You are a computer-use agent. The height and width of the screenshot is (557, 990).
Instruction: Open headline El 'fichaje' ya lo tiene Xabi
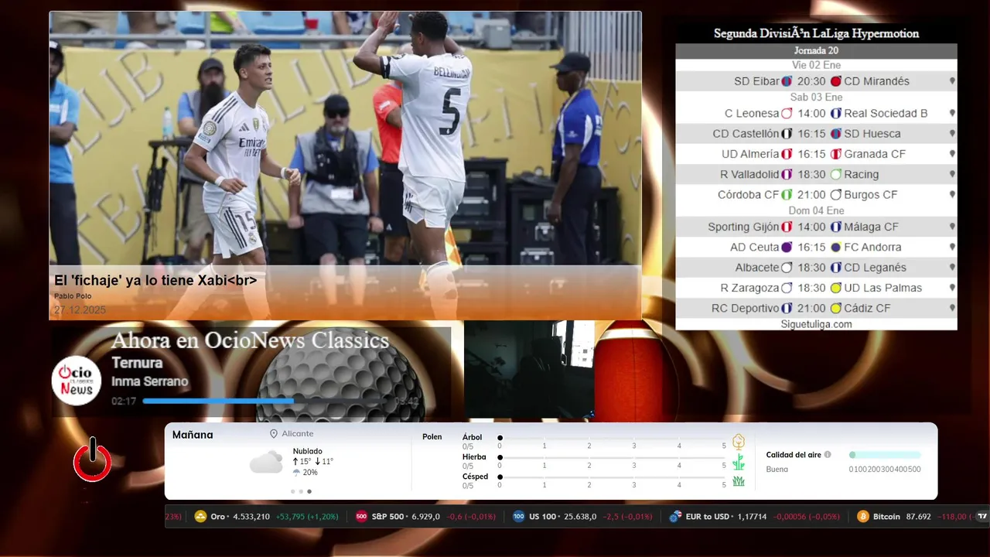[155, 280]
